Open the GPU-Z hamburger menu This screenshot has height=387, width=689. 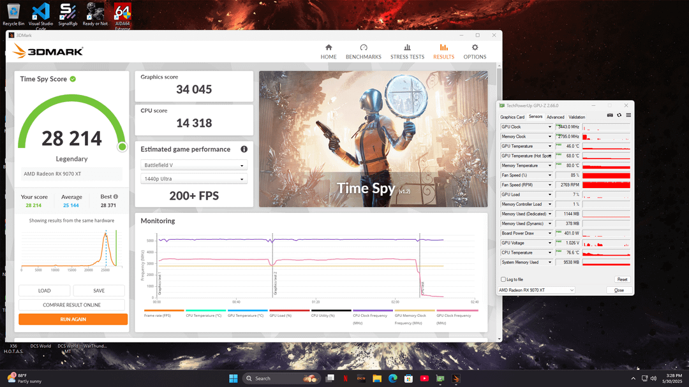[628, 115]
